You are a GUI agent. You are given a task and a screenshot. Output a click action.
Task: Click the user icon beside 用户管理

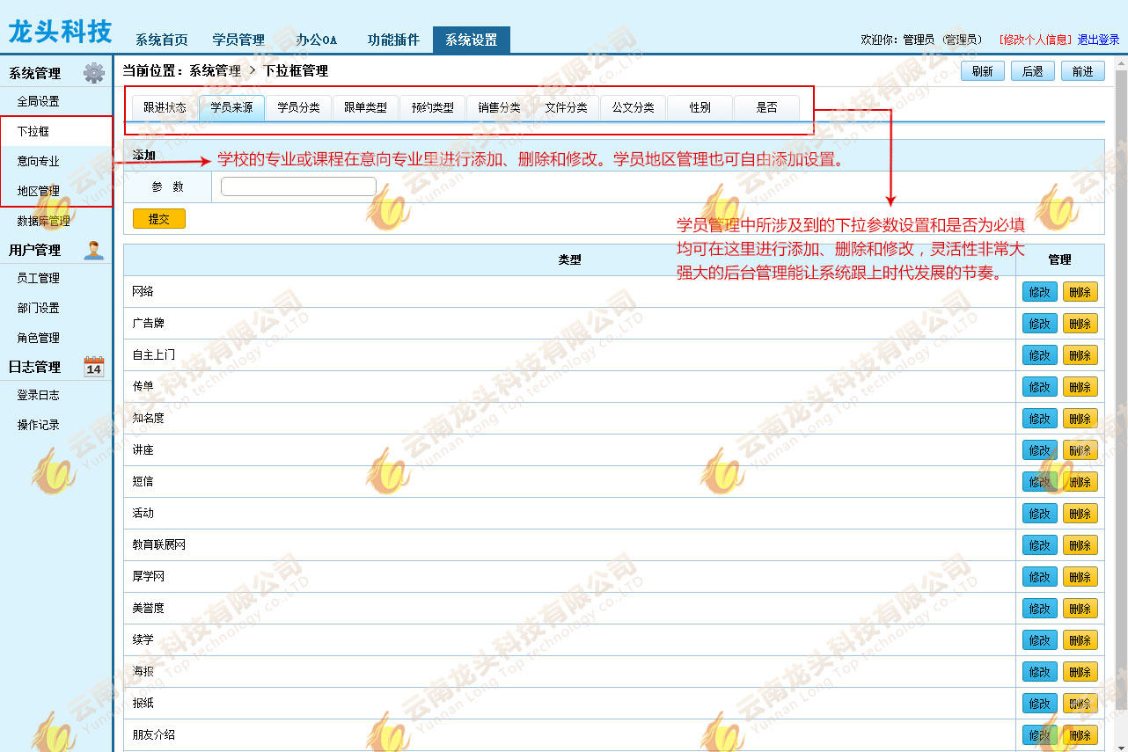click(93, 250)
